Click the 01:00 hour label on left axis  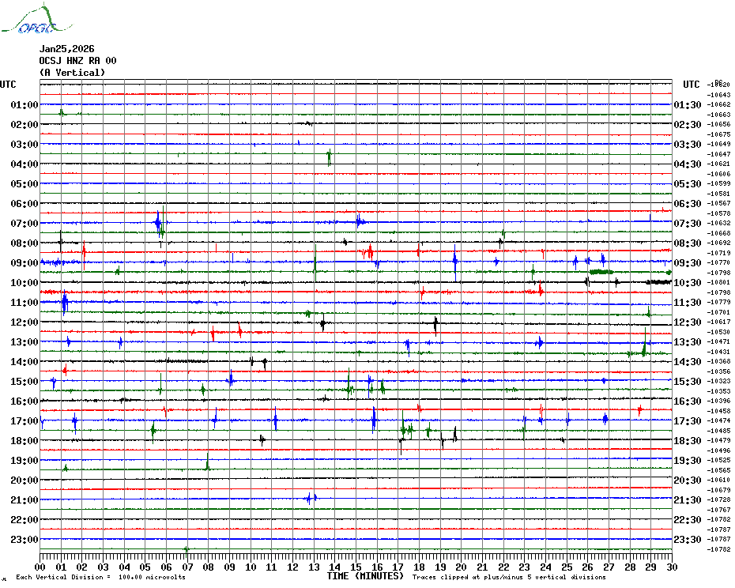pyautogui.click(x=24, y=105)
